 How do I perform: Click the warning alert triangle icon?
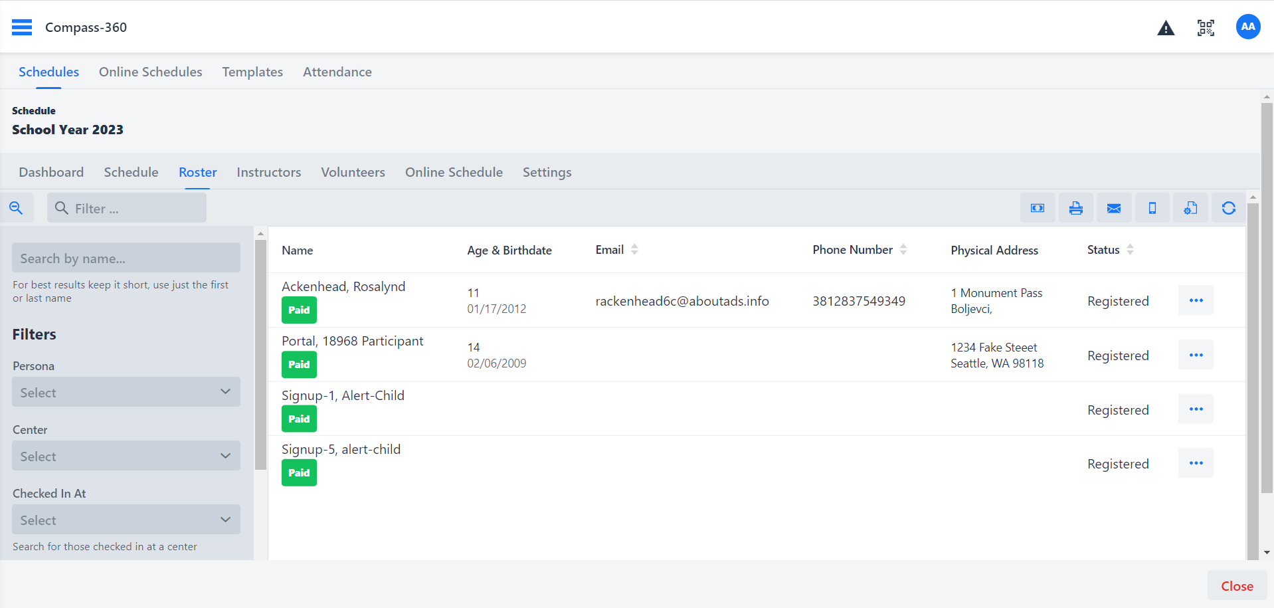point(1166,28)
